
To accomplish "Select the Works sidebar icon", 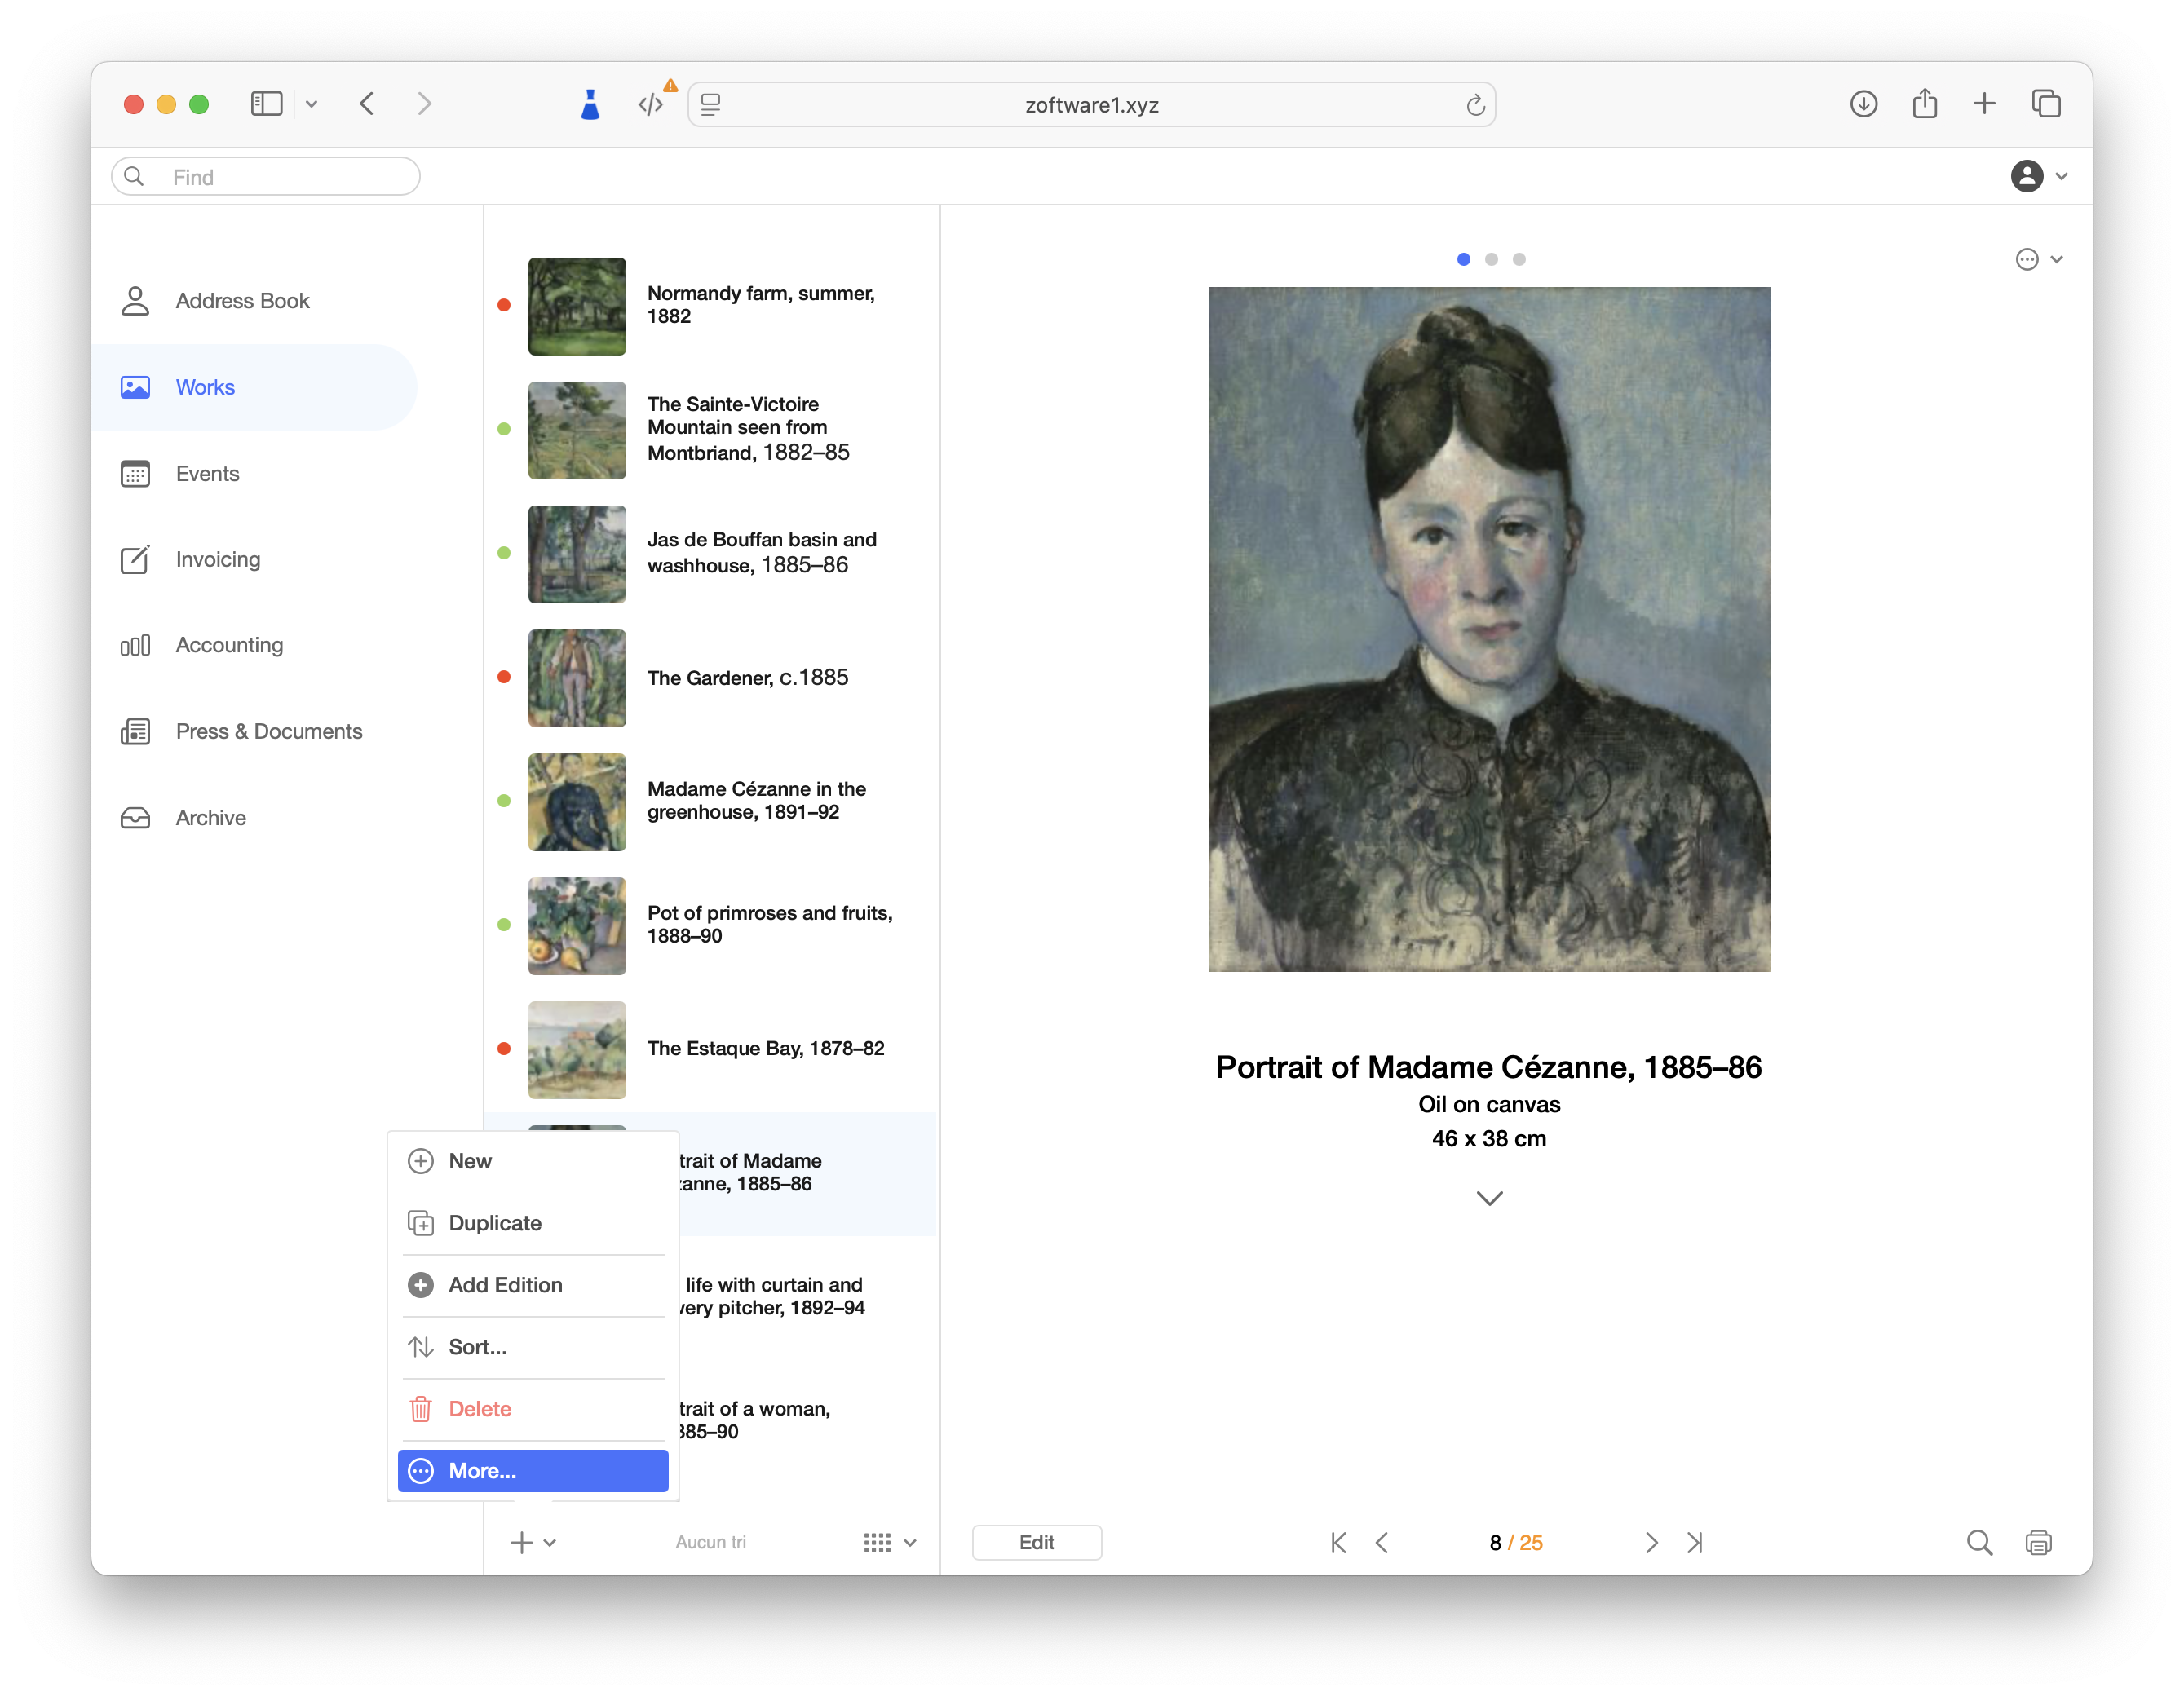I will pos(136,387).
